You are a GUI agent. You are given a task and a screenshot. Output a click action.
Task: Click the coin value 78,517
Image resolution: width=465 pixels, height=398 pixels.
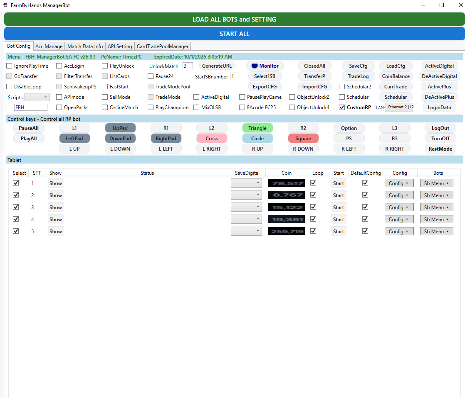tap(287, 183)
